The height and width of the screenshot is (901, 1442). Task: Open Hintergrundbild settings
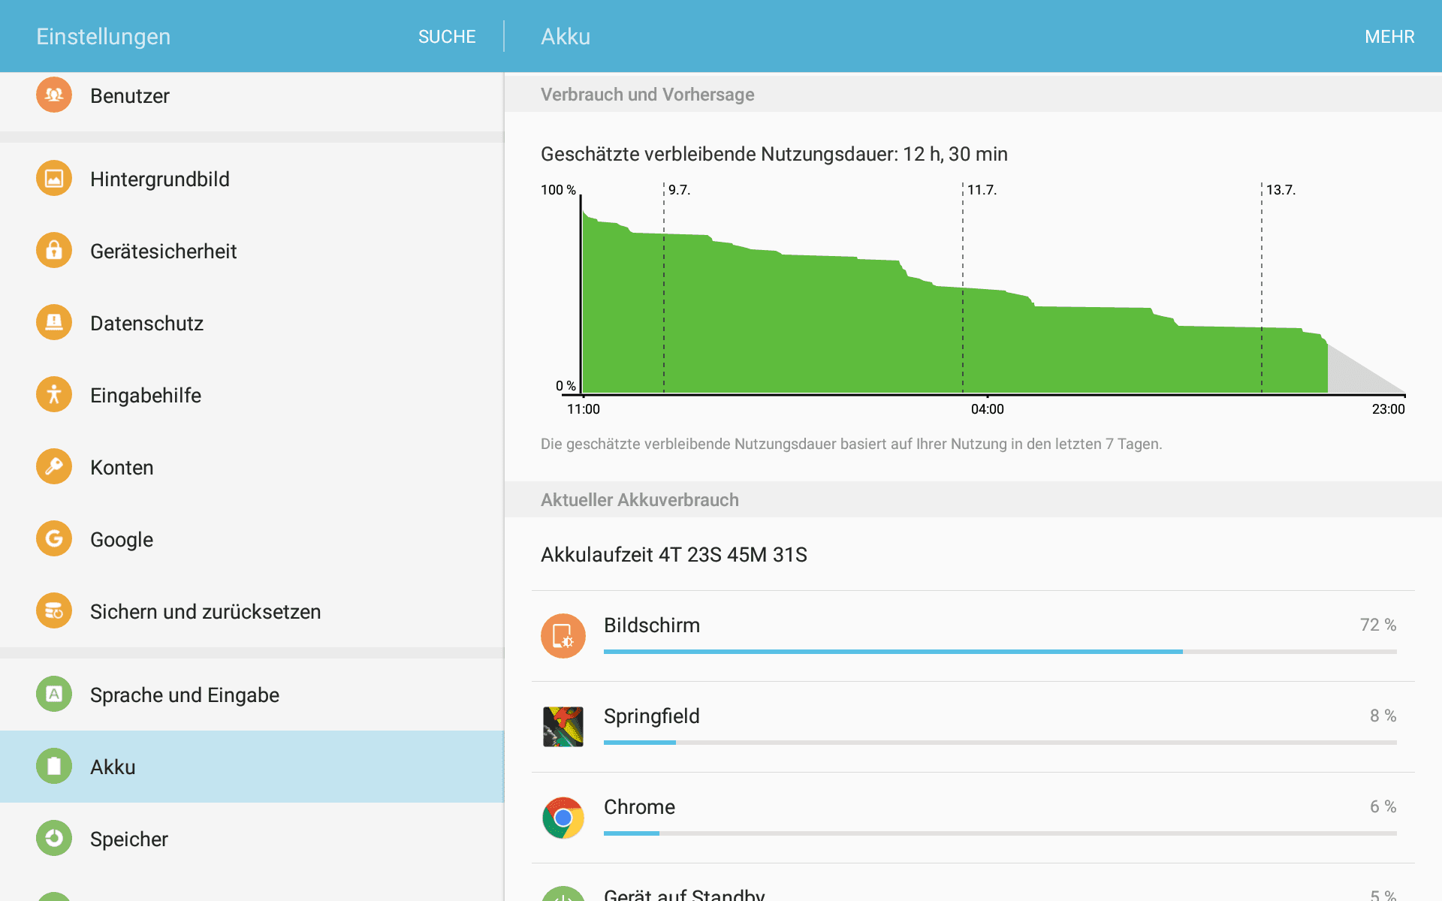(x=252, y=179)
